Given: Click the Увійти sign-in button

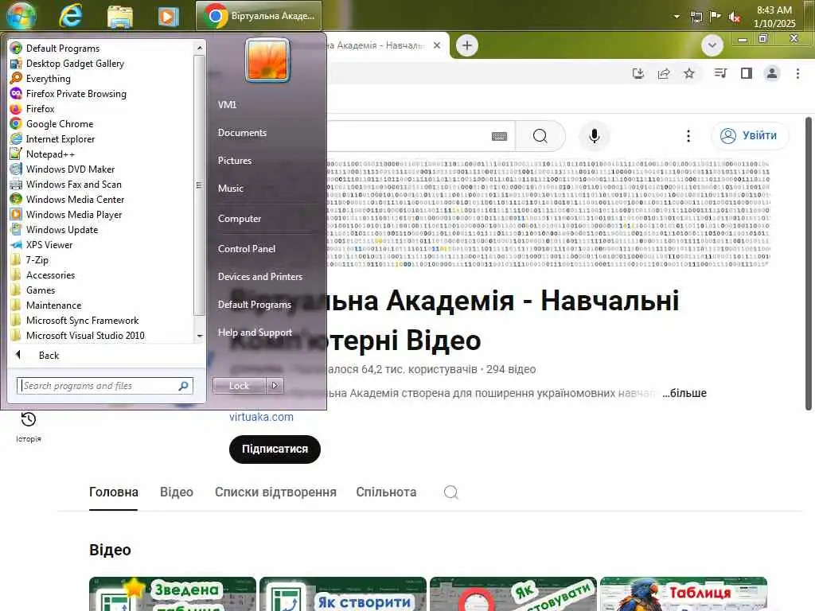Looking at the screenshot, I should point(750,135).
